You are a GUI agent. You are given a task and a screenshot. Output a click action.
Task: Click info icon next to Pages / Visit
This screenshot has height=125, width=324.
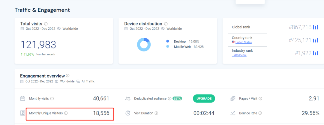coord(260,99)
